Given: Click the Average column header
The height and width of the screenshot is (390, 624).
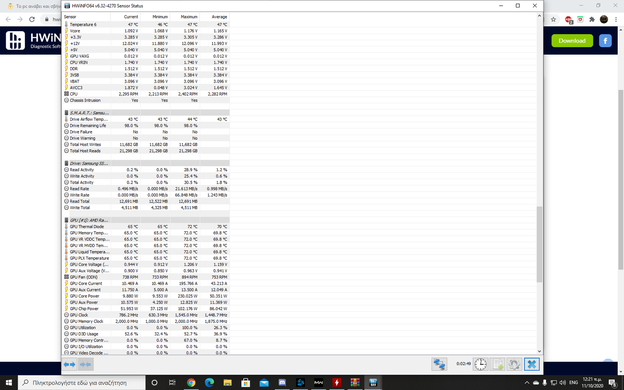Looking at the screenshot, I should (x=214, y=17).
